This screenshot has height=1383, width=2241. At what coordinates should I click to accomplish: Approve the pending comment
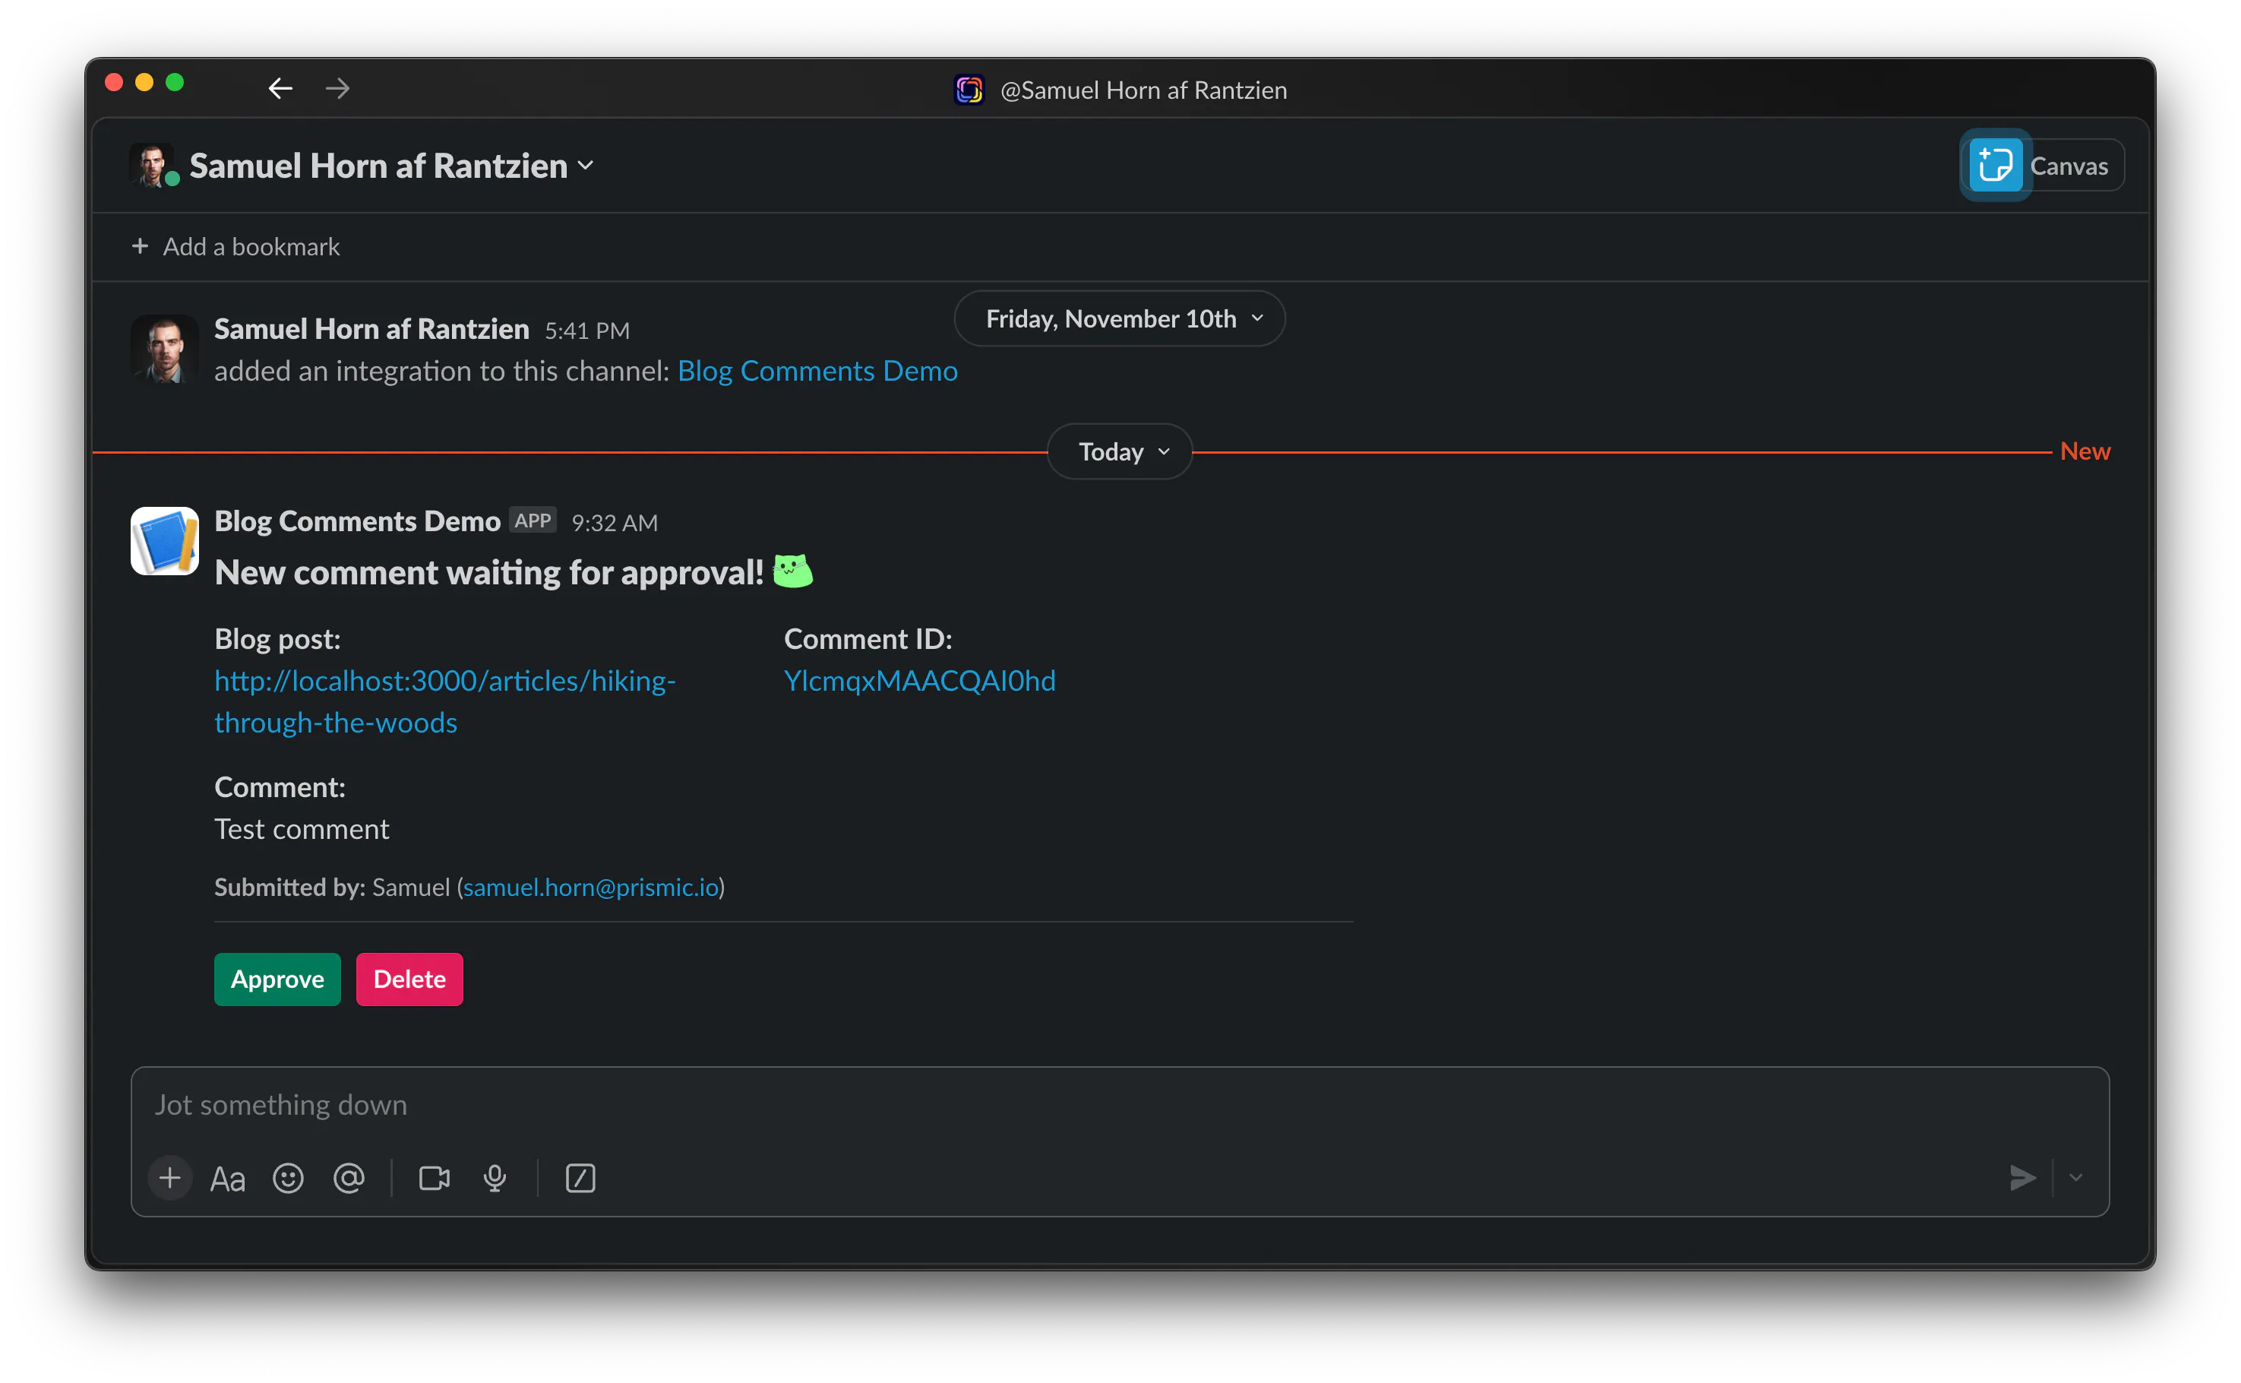[277, 979]
